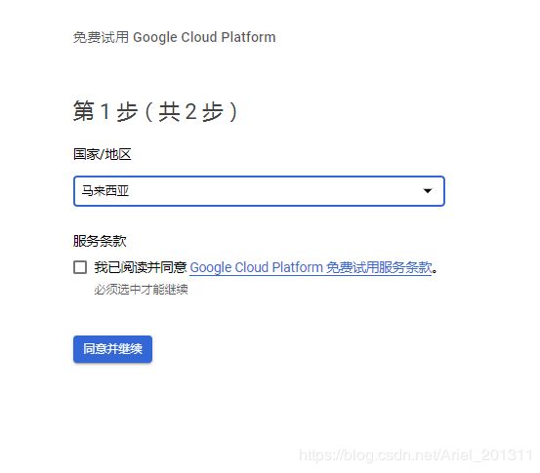Click the 服务条款 section label
This screenshot has width=540, height=473.
tap(100, 241)
